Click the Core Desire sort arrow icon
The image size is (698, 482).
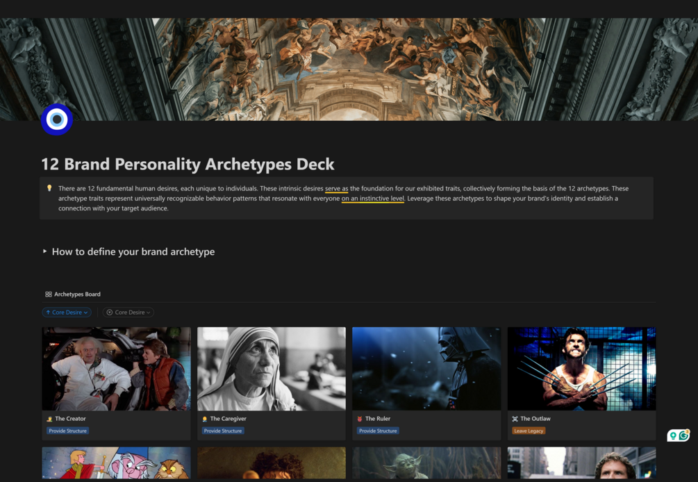[48, 313]
